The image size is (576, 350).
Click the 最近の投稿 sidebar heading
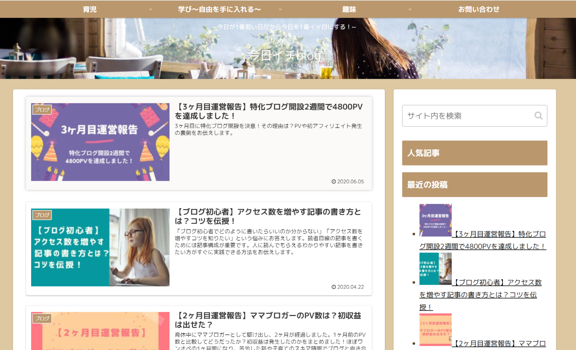(x=475, y=185)
